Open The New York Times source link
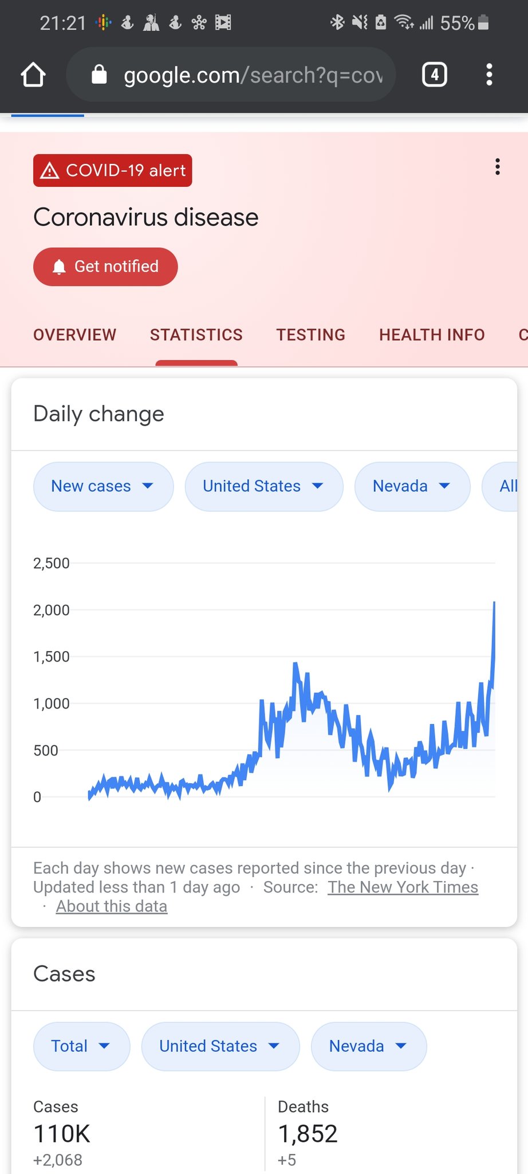This screenshot has height=1174, width=528. point(403,887)
